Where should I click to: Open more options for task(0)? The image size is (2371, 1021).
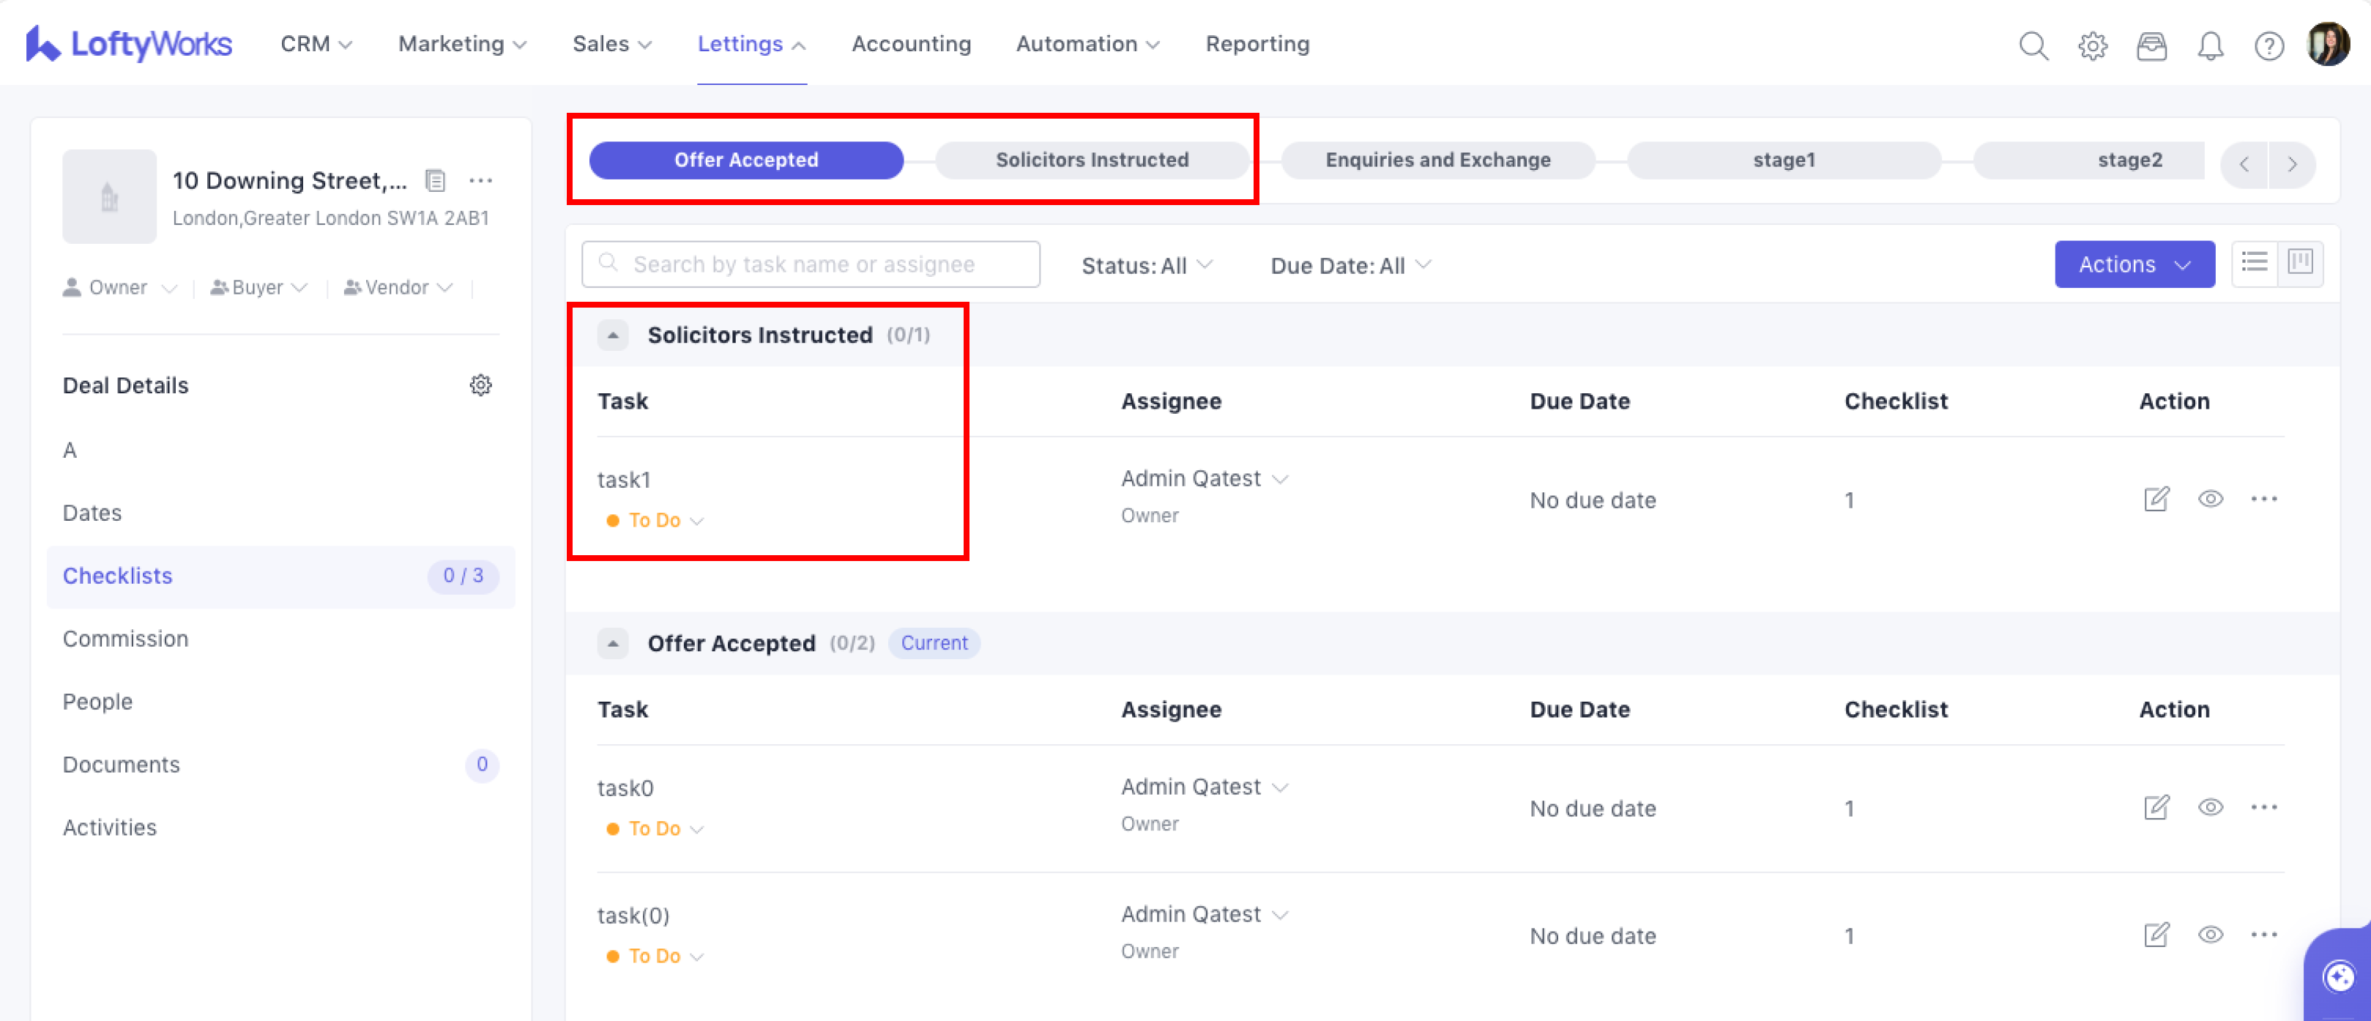pyautogui.click(x=2263, y=935)
